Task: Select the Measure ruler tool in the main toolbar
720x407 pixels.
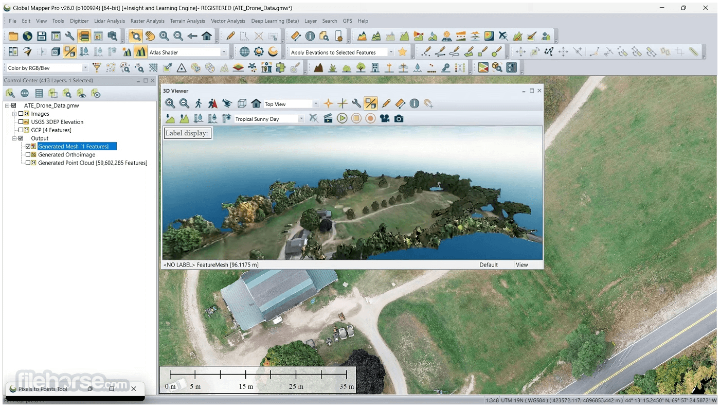Action: 296,36
